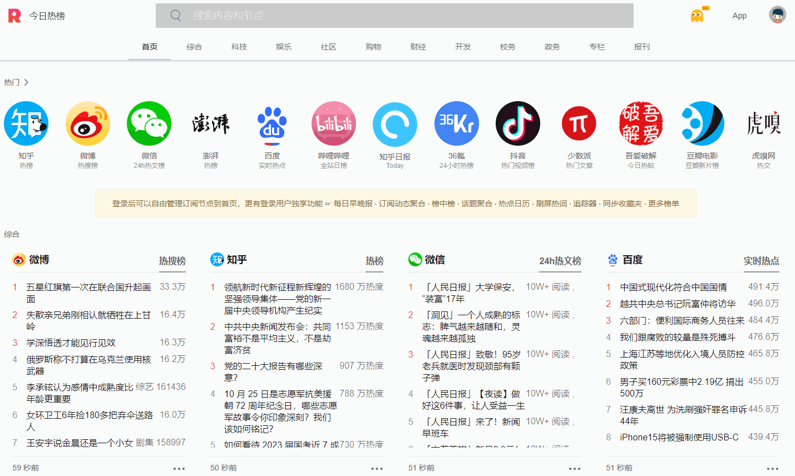Open 党的二十大报告有哪些深意 question
795x476 pixels.
pos(273,372)
